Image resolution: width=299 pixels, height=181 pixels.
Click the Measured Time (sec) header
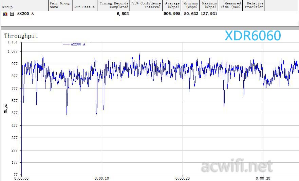coord(230,5)
